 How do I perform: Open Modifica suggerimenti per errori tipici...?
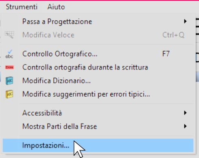pos(98,94)
